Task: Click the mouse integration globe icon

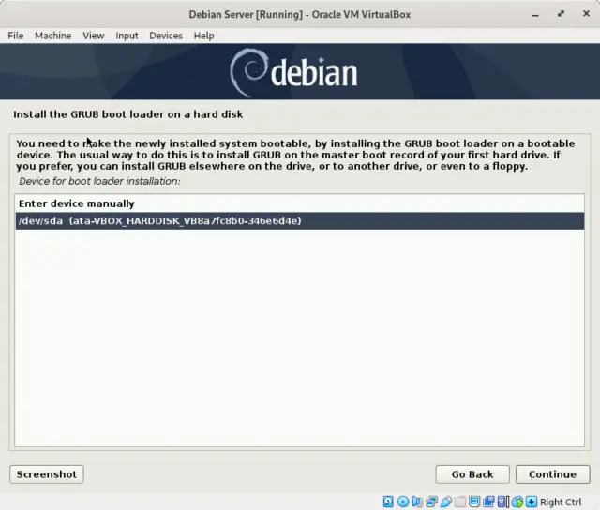Action: click(x=517, y=502)
